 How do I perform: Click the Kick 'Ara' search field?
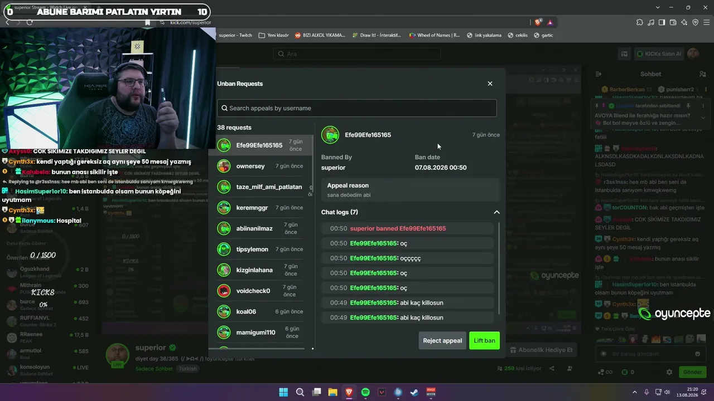click(357, 54)
